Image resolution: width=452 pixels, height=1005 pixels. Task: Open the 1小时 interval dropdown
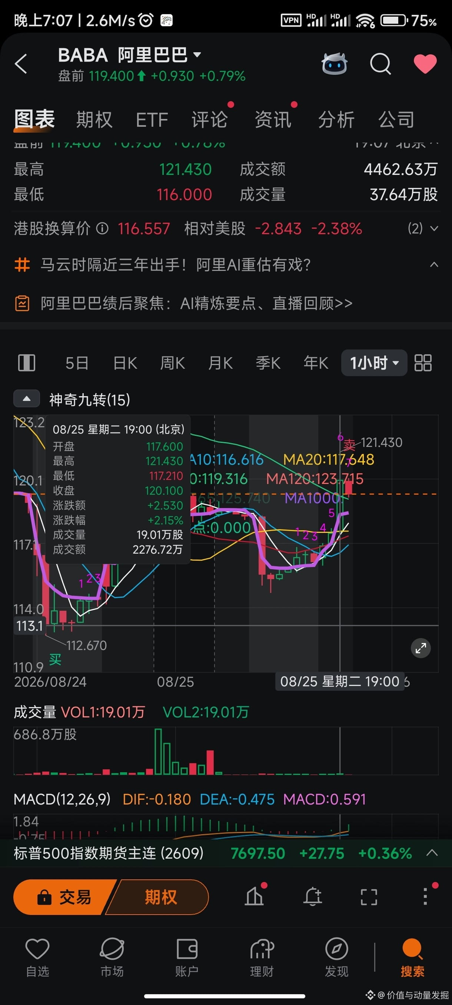click(x=375, y=363)
